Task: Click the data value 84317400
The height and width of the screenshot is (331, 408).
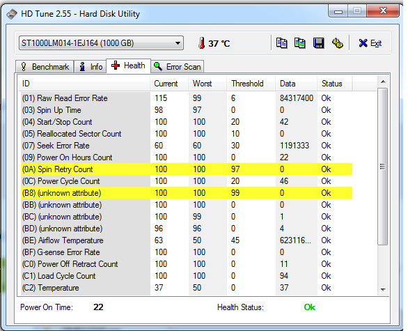Action: click(297, 98)
